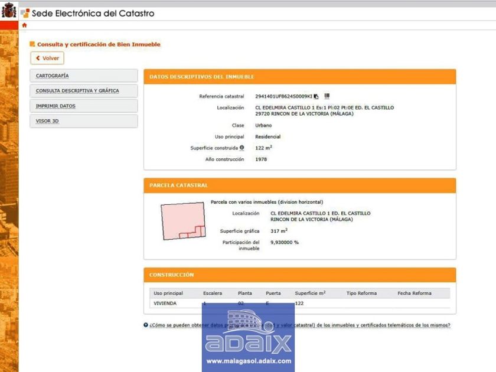Click the participation value 9,930000 %
This screenshot has height=372, width=496.
tap(285, 242)
